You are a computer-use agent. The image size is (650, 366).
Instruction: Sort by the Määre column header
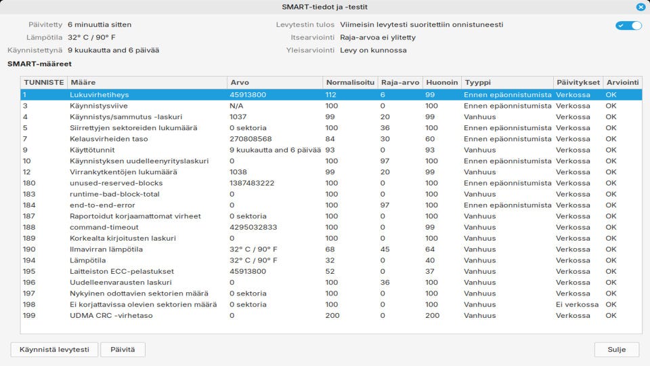(147, 82)
